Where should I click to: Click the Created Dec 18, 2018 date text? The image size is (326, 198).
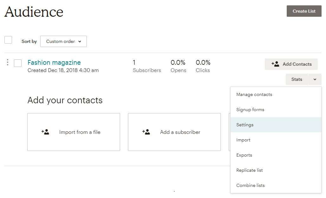[63, 70]
